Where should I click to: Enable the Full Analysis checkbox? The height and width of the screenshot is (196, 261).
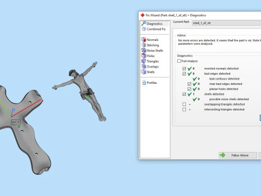click(179, 61)
